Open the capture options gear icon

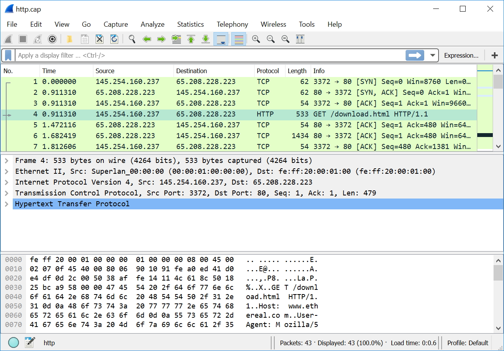click(52, 39)
